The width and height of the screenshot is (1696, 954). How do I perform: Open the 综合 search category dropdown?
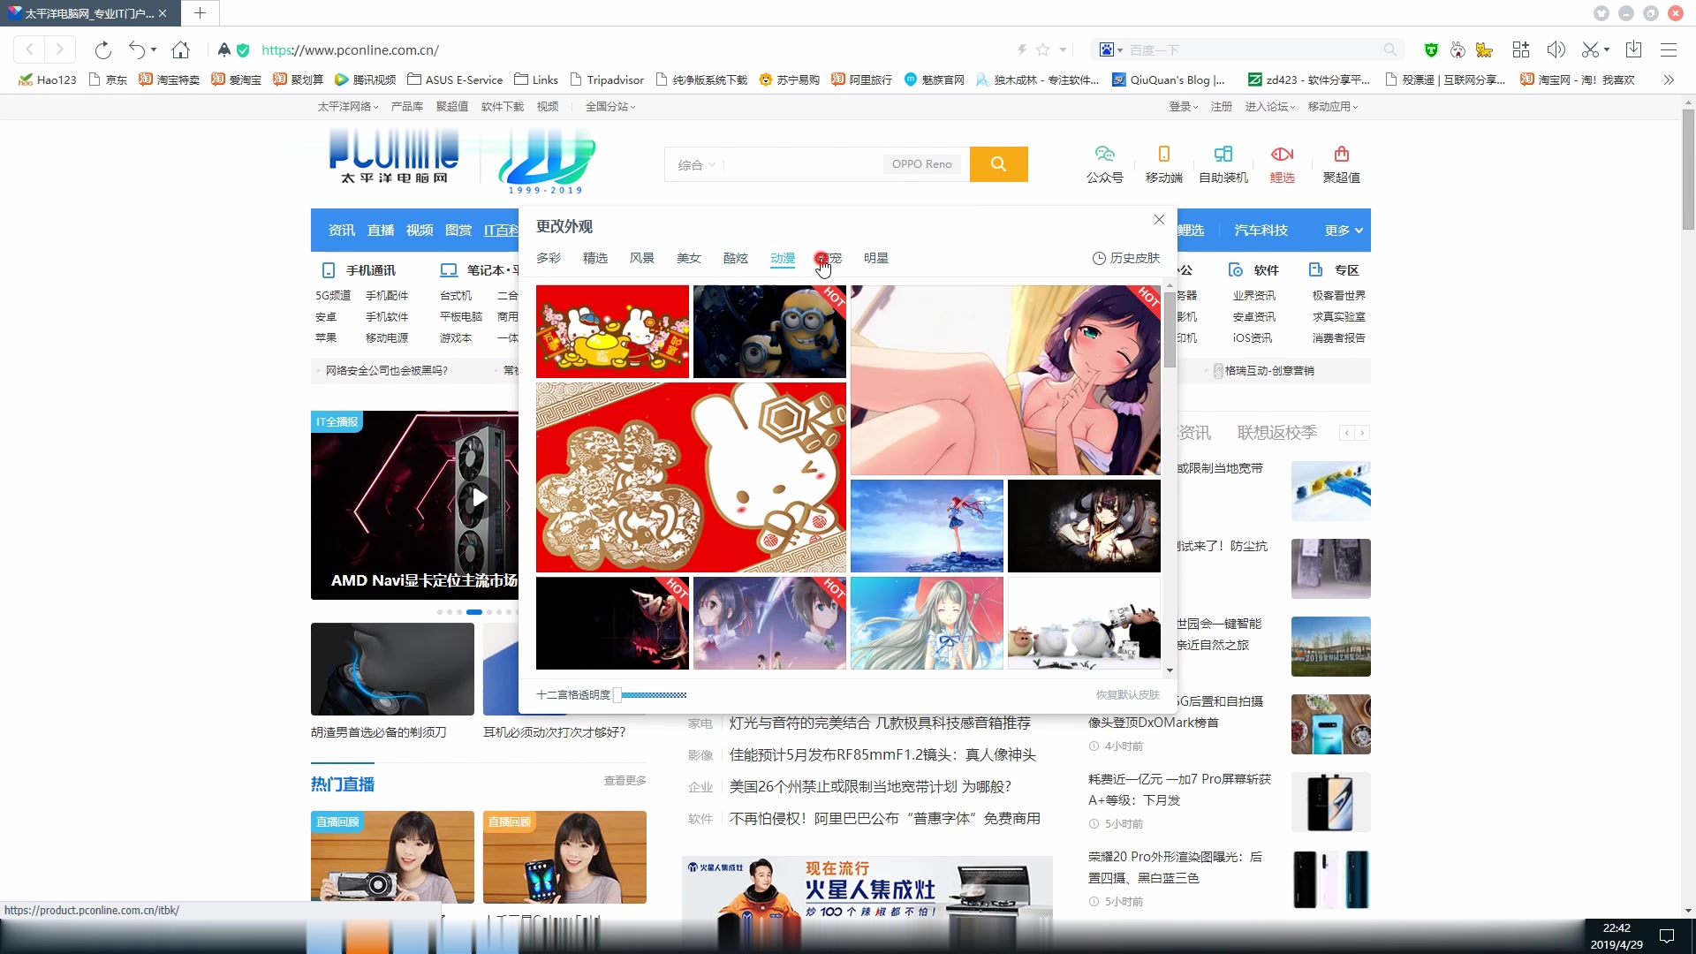coord(696,165)
